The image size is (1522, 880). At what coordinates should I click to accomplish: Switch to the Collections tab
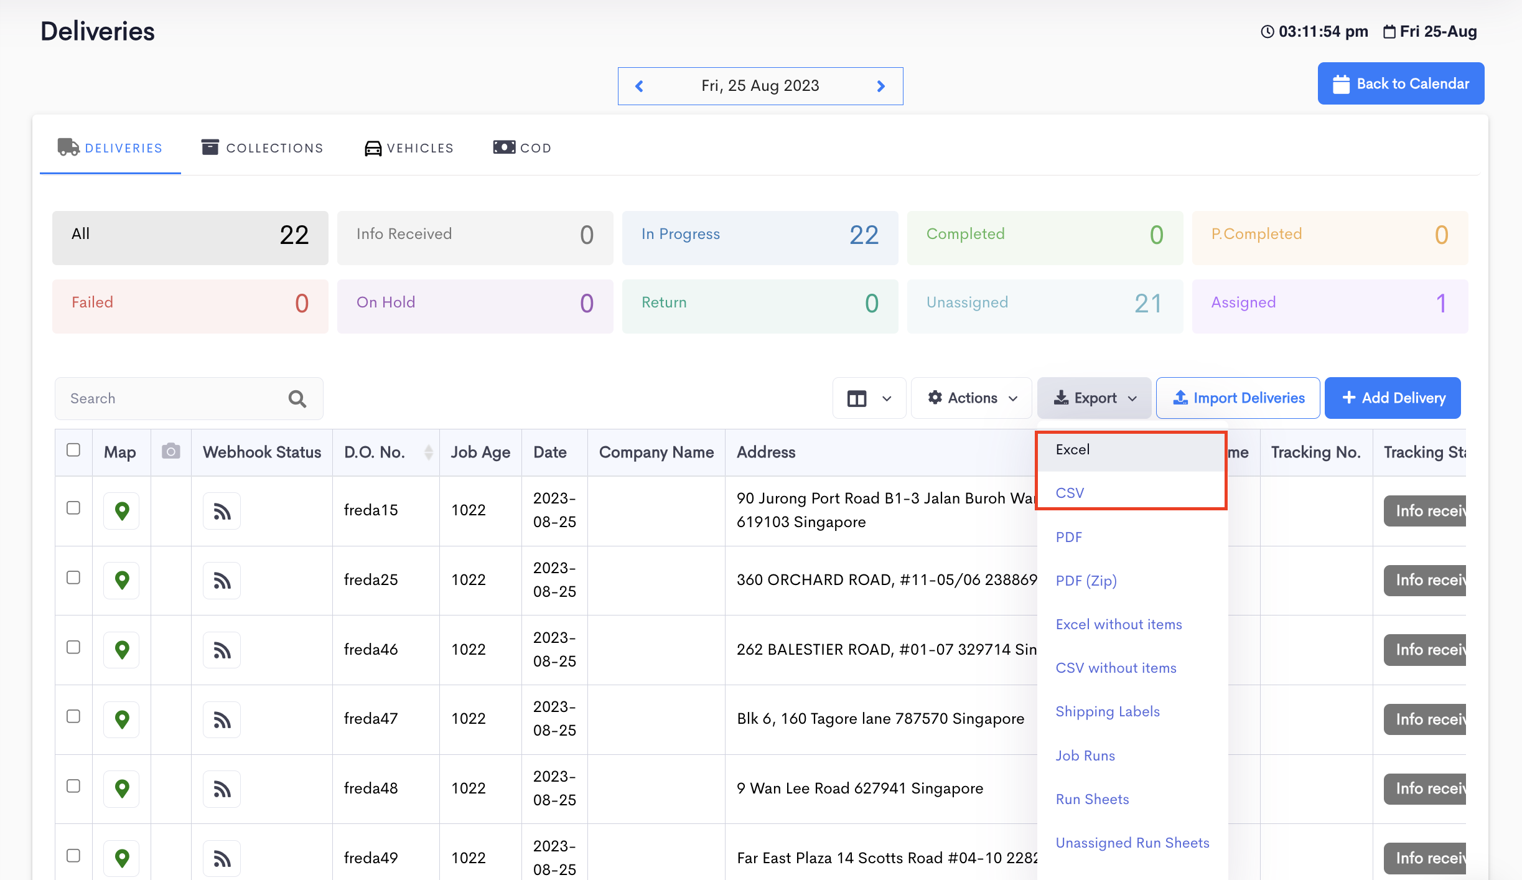pos(262,148)
